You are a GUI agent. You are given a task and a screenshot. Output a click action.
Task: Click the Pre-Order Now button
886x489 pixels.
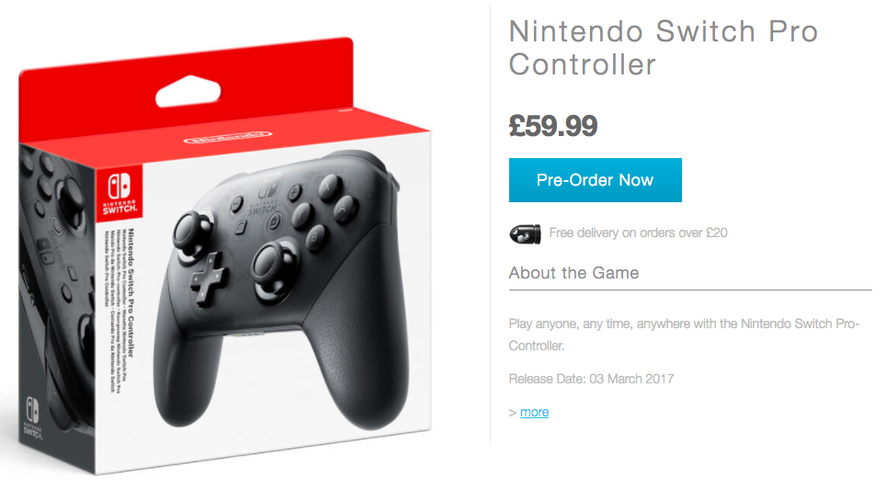point(595,180)
